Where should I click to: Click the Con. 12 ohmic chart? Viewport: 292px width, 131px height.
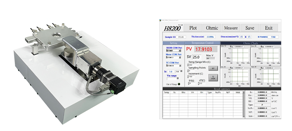point(235,56)
